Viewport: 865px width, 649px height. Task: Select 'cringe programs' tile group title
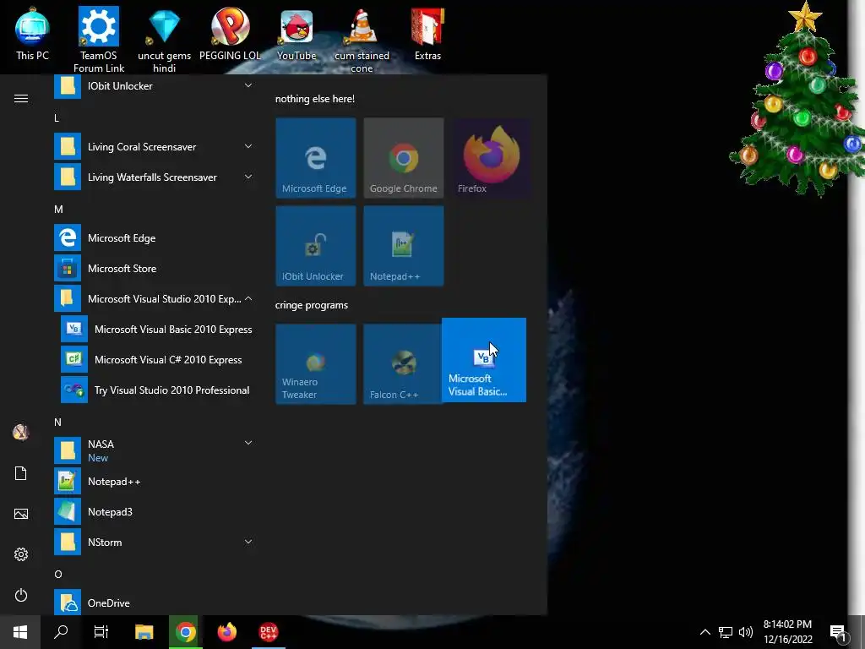[312, 305]
